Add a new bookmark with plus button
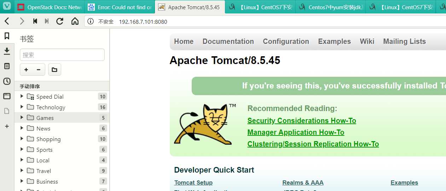 pyautogui.click(x=26, y=70)
